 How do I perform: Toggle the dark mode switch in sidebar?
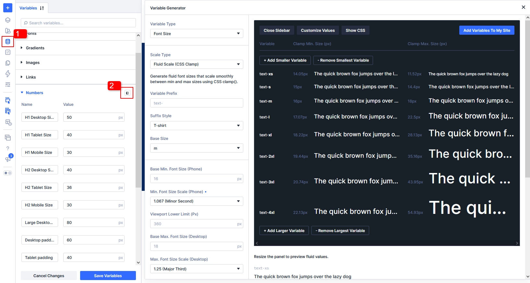(x=8, y=173)
